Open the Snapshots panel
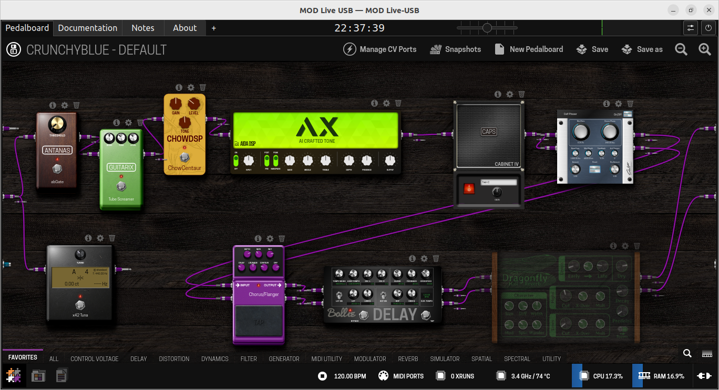719x390 pixels. pyautogui.click(x=455, y=49)
